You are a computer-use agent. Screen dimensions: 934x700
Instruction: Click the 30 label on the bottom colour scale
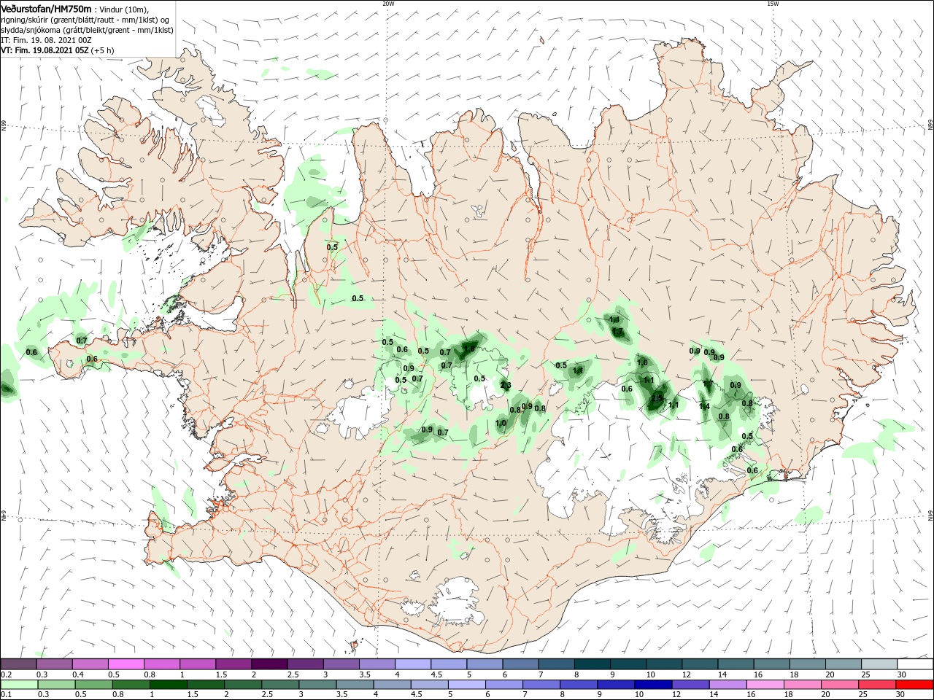901,695
